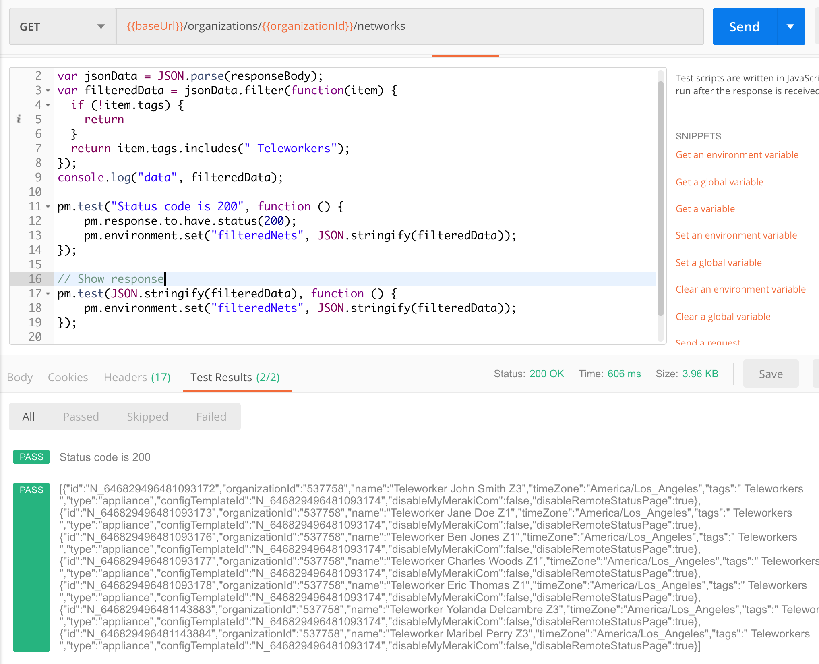Insert the 'Get an environment variable' snippet
Viewport: 819px width, 664px height.
point(736,155)
